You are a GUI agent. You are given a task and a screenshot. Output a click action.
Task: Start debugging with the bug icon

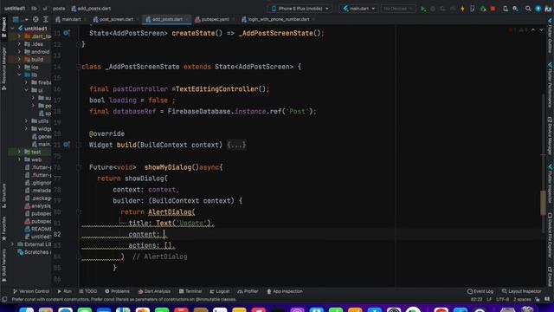433,9
